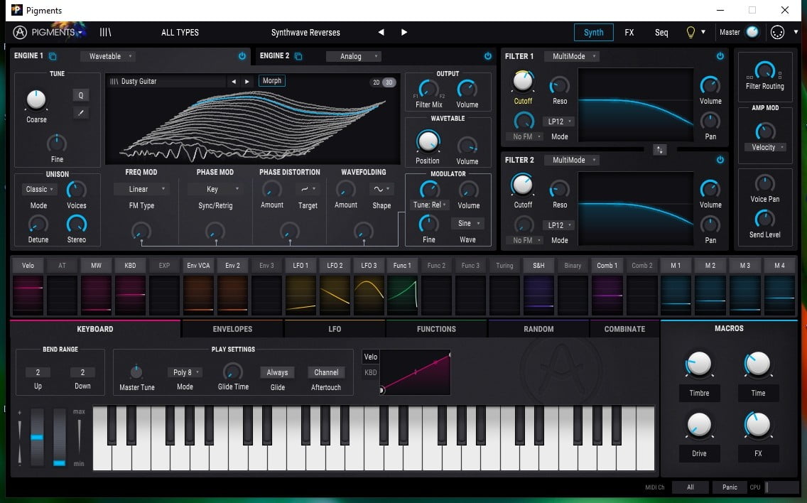Open the FUNCTIONS tab
The height and width of the screenshot is (503, 807).
(x=436, y=329)
